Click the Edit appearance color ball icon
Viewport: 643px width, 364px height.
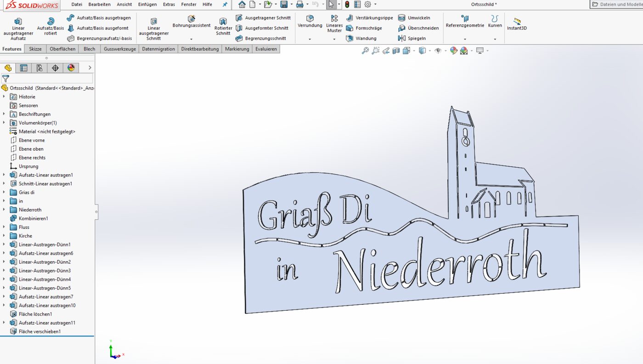[x=453, y=51]
